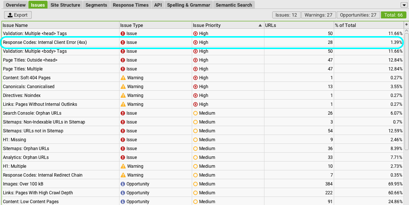Sort by the Issue Type column header
Viewport: 409px width, 205px height.
(x=155, y=25)
